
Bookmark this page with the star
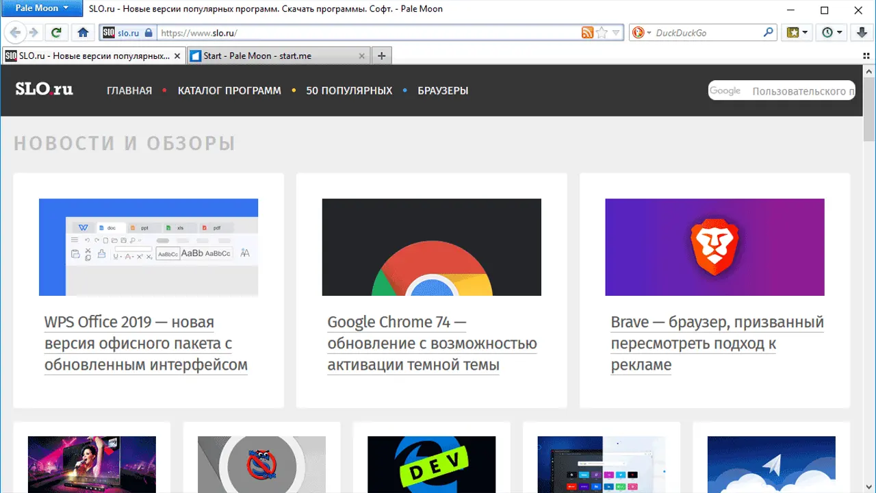pos(602,32)
